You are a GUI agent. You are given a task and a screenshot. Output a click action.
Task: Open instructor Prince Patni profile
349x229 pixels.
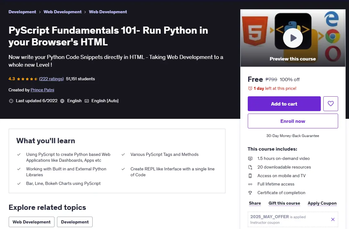(x=42, y=90)
